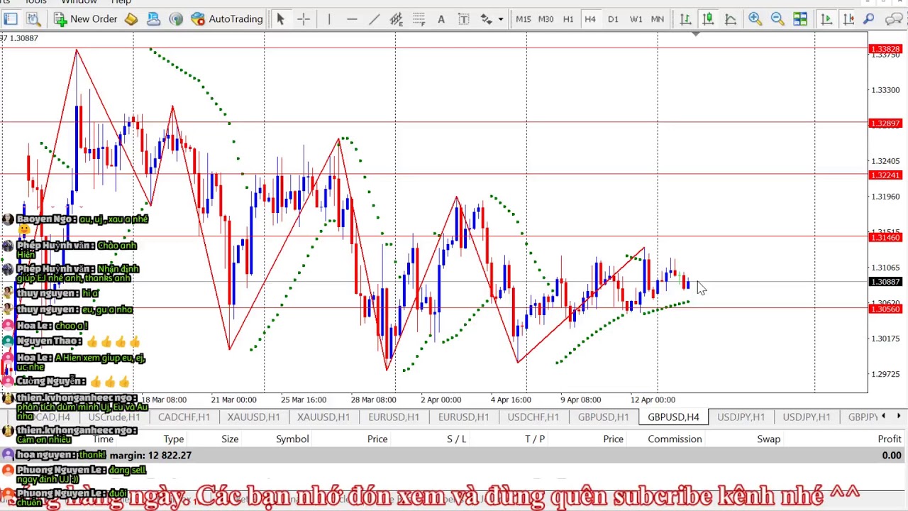Click the 1.30887 current price label
908x511 pixels.
[885, 282]
